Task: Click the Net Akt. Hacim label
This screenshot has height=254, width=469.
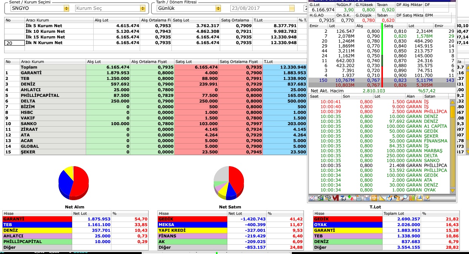Action: coord(327,91)
